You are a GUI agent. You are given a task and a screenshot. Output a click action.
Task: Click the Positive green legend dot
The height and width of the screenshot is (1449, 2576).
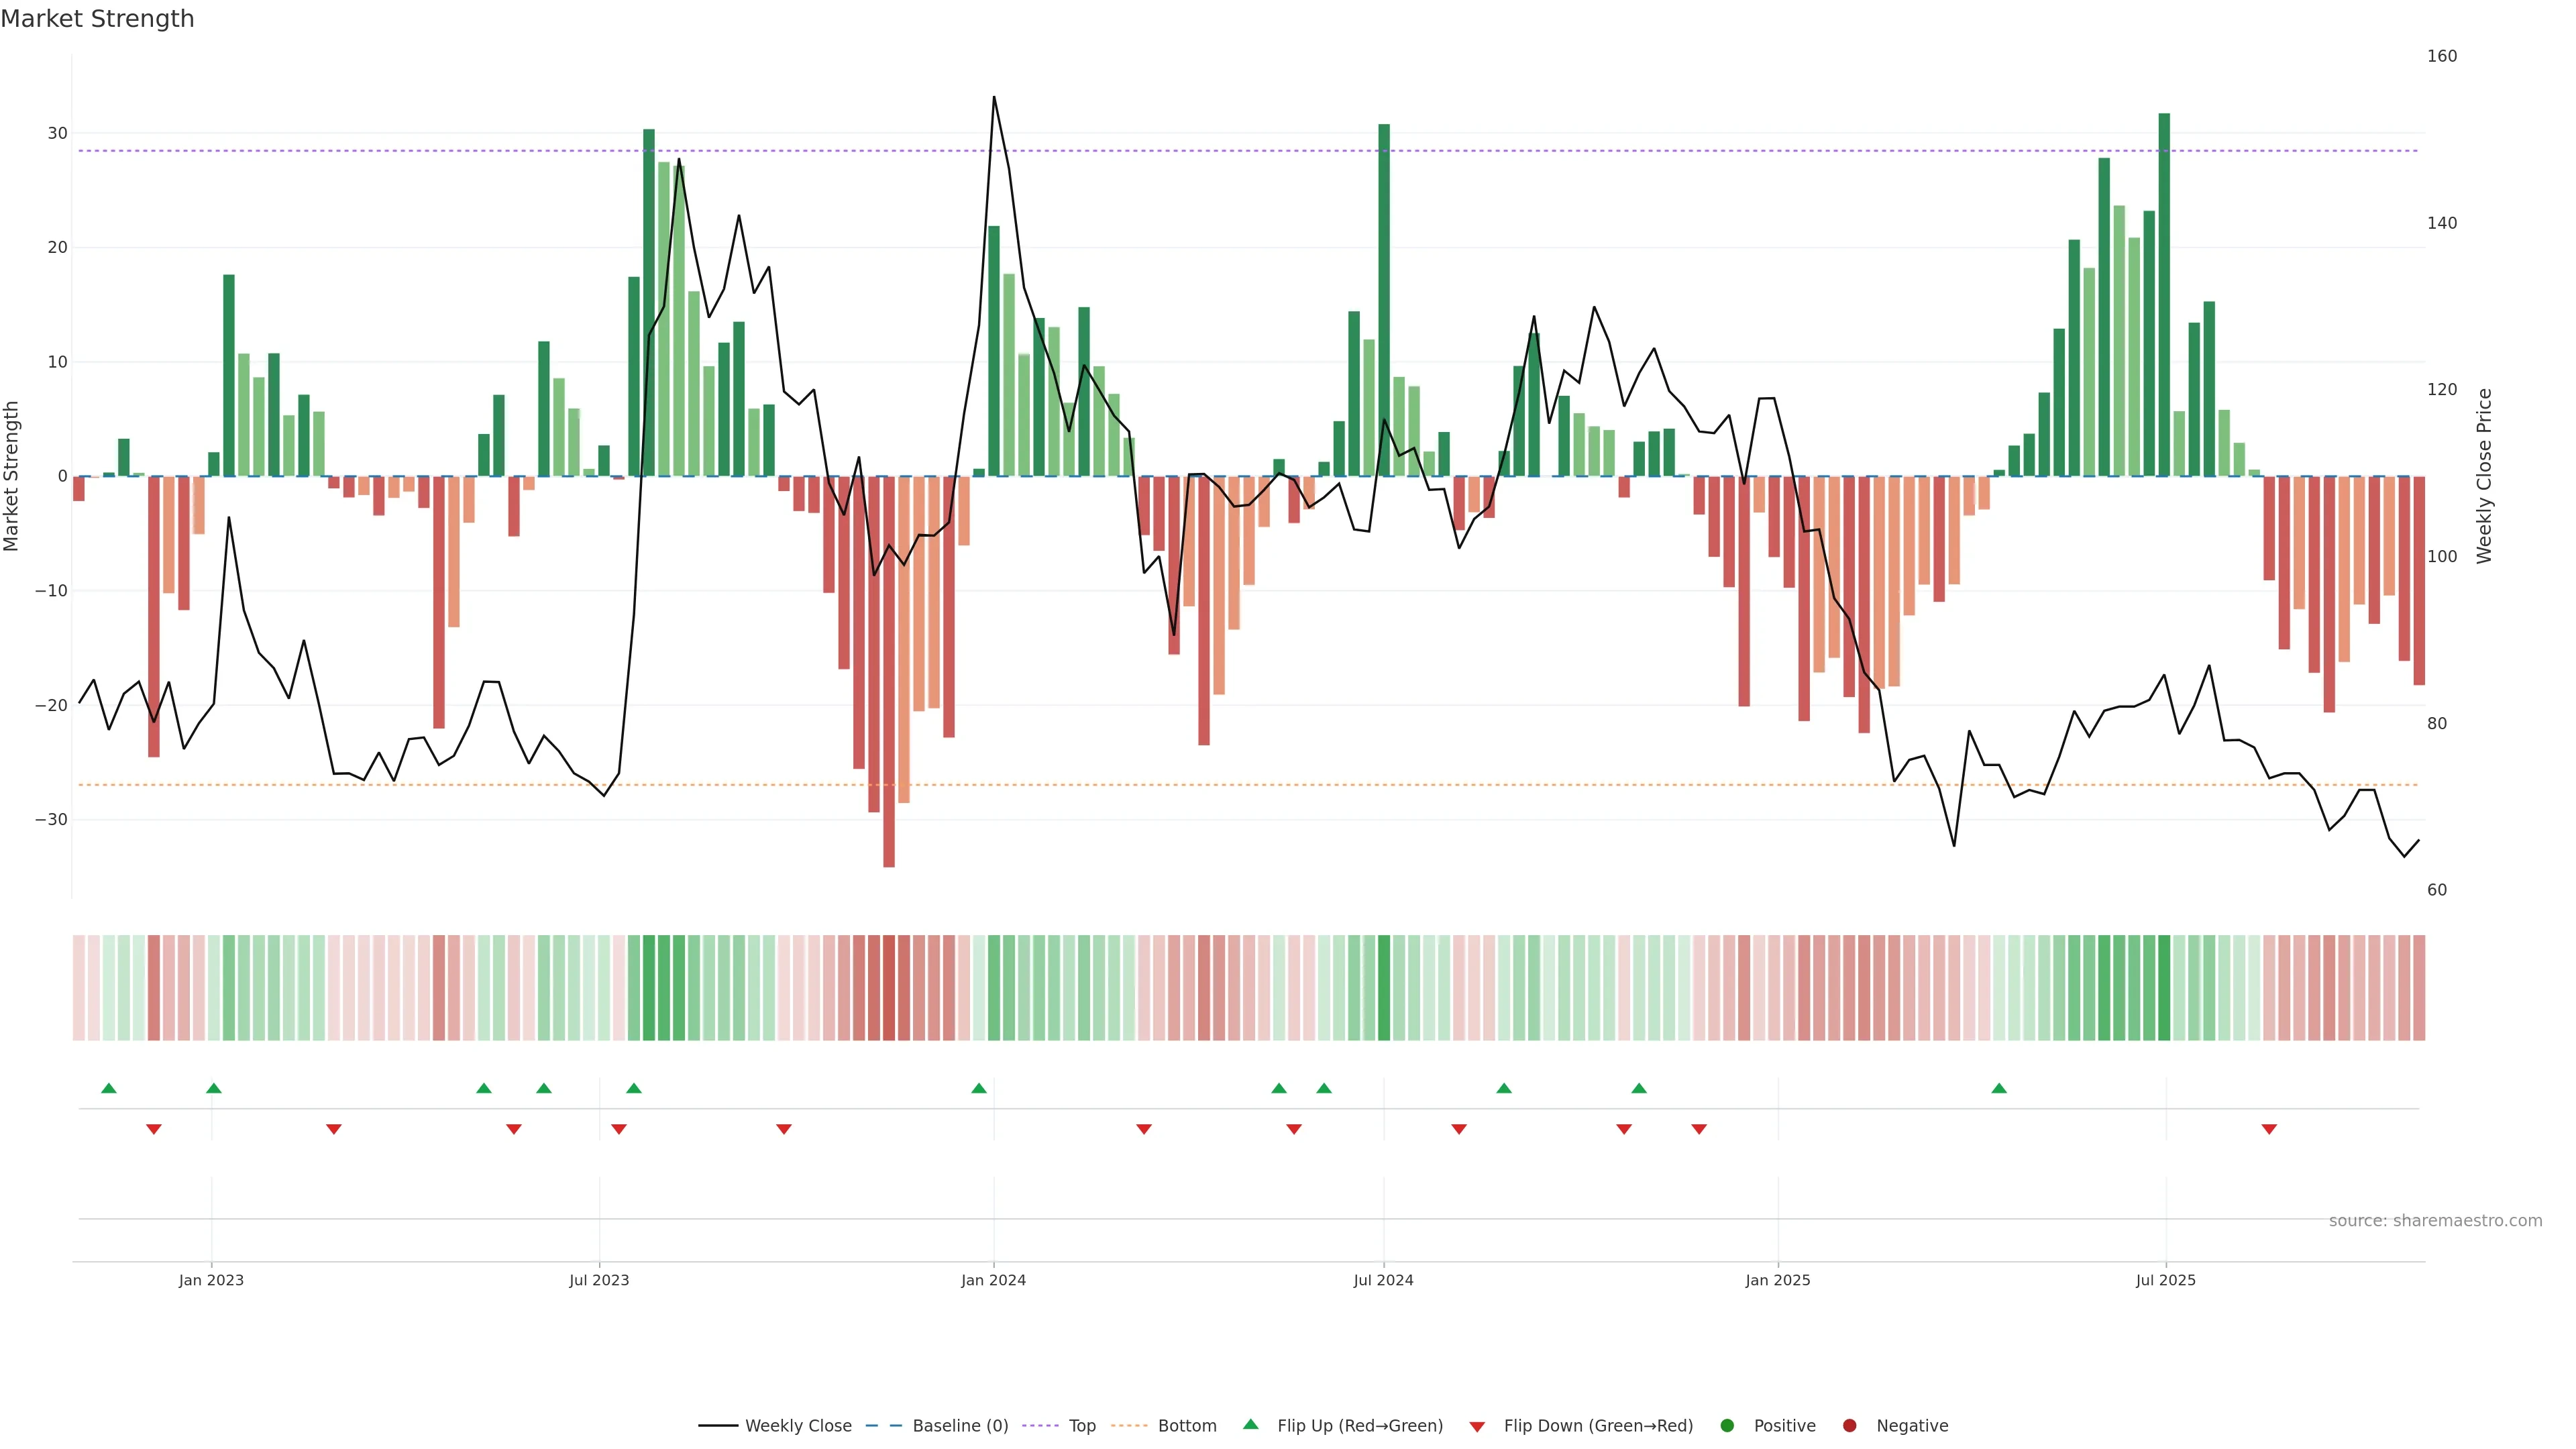click(1727, 1426)
